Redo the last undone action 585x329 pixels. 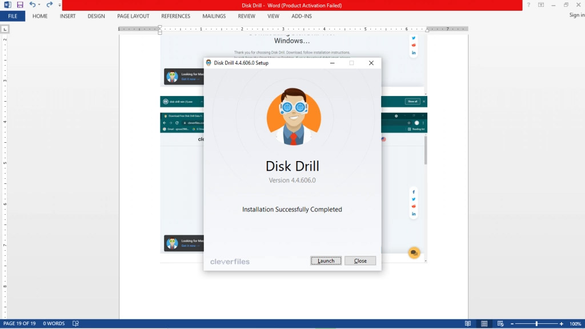(x=49, y=5)
